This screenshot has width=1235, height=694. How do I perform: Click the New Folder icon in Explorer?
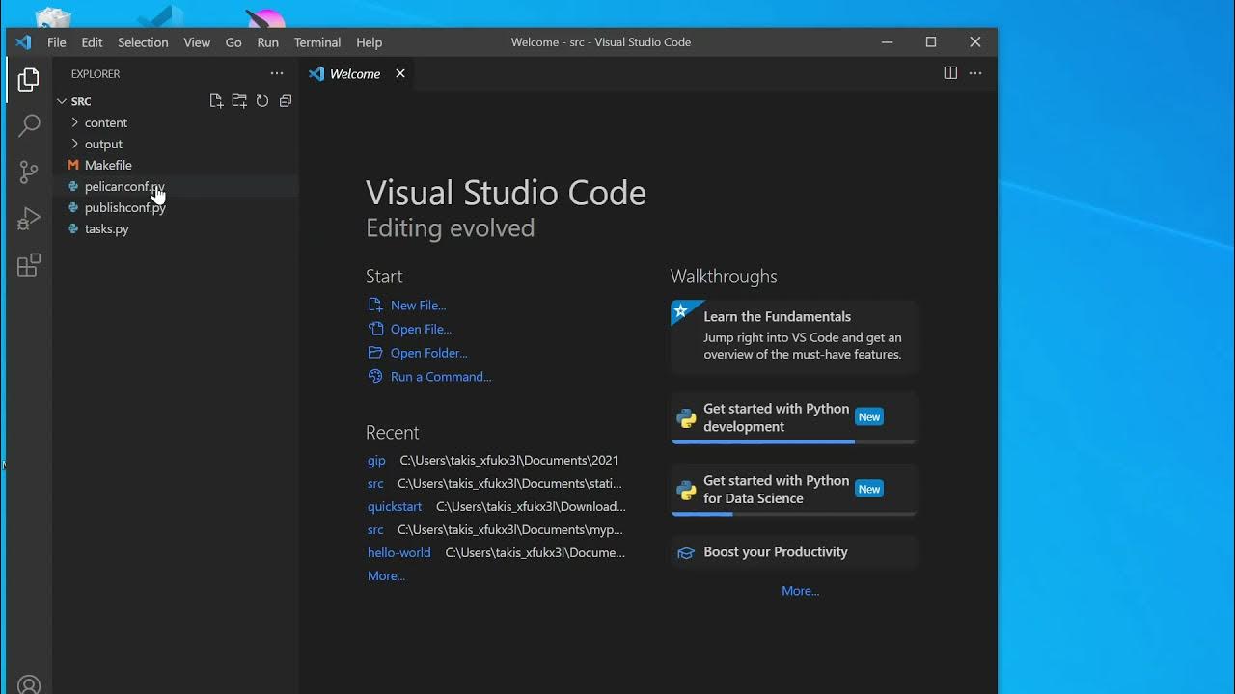pos(239,101)
